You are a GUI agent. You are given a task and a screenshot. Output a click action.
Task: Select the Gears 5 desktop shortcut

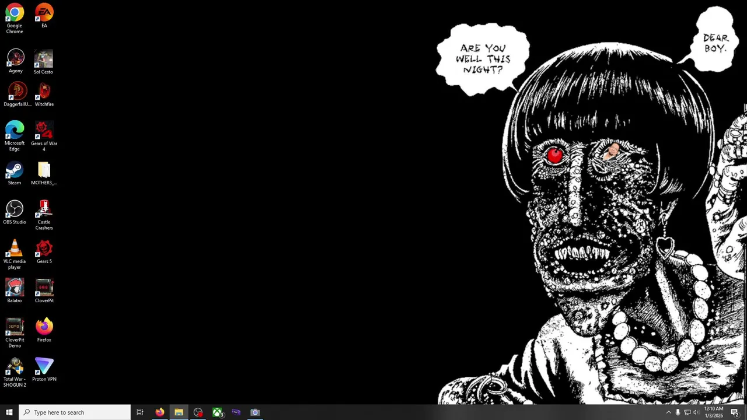[x=44, y=251]
